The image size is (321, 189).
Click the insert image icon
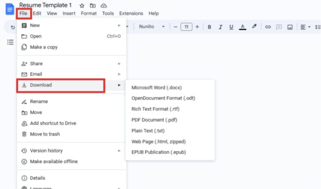pos(290,27)
